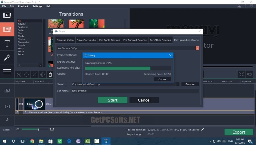Click the trash Delete icon
256x145 pixels.
pyautogui.click(x=50, y=75)
